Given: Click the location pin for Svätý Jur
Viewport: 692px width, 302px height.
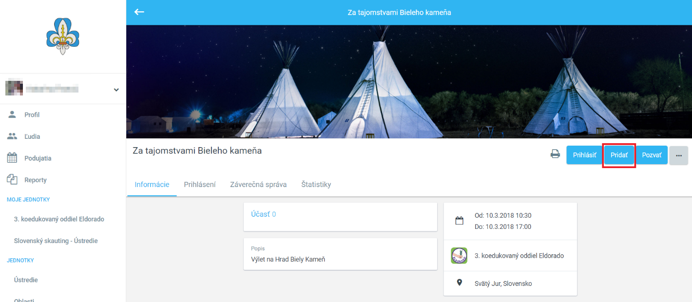Looking at the screenshot, I should [x=459, y=283].
